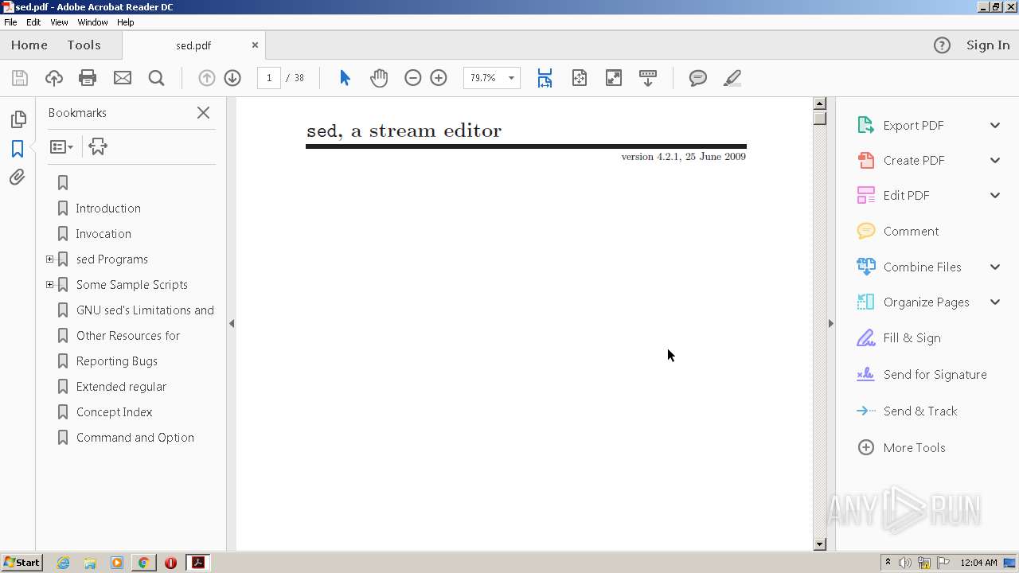Open the Attachments paperclip icon
This screenshot has height=573, width=1019.
[18, 177]
